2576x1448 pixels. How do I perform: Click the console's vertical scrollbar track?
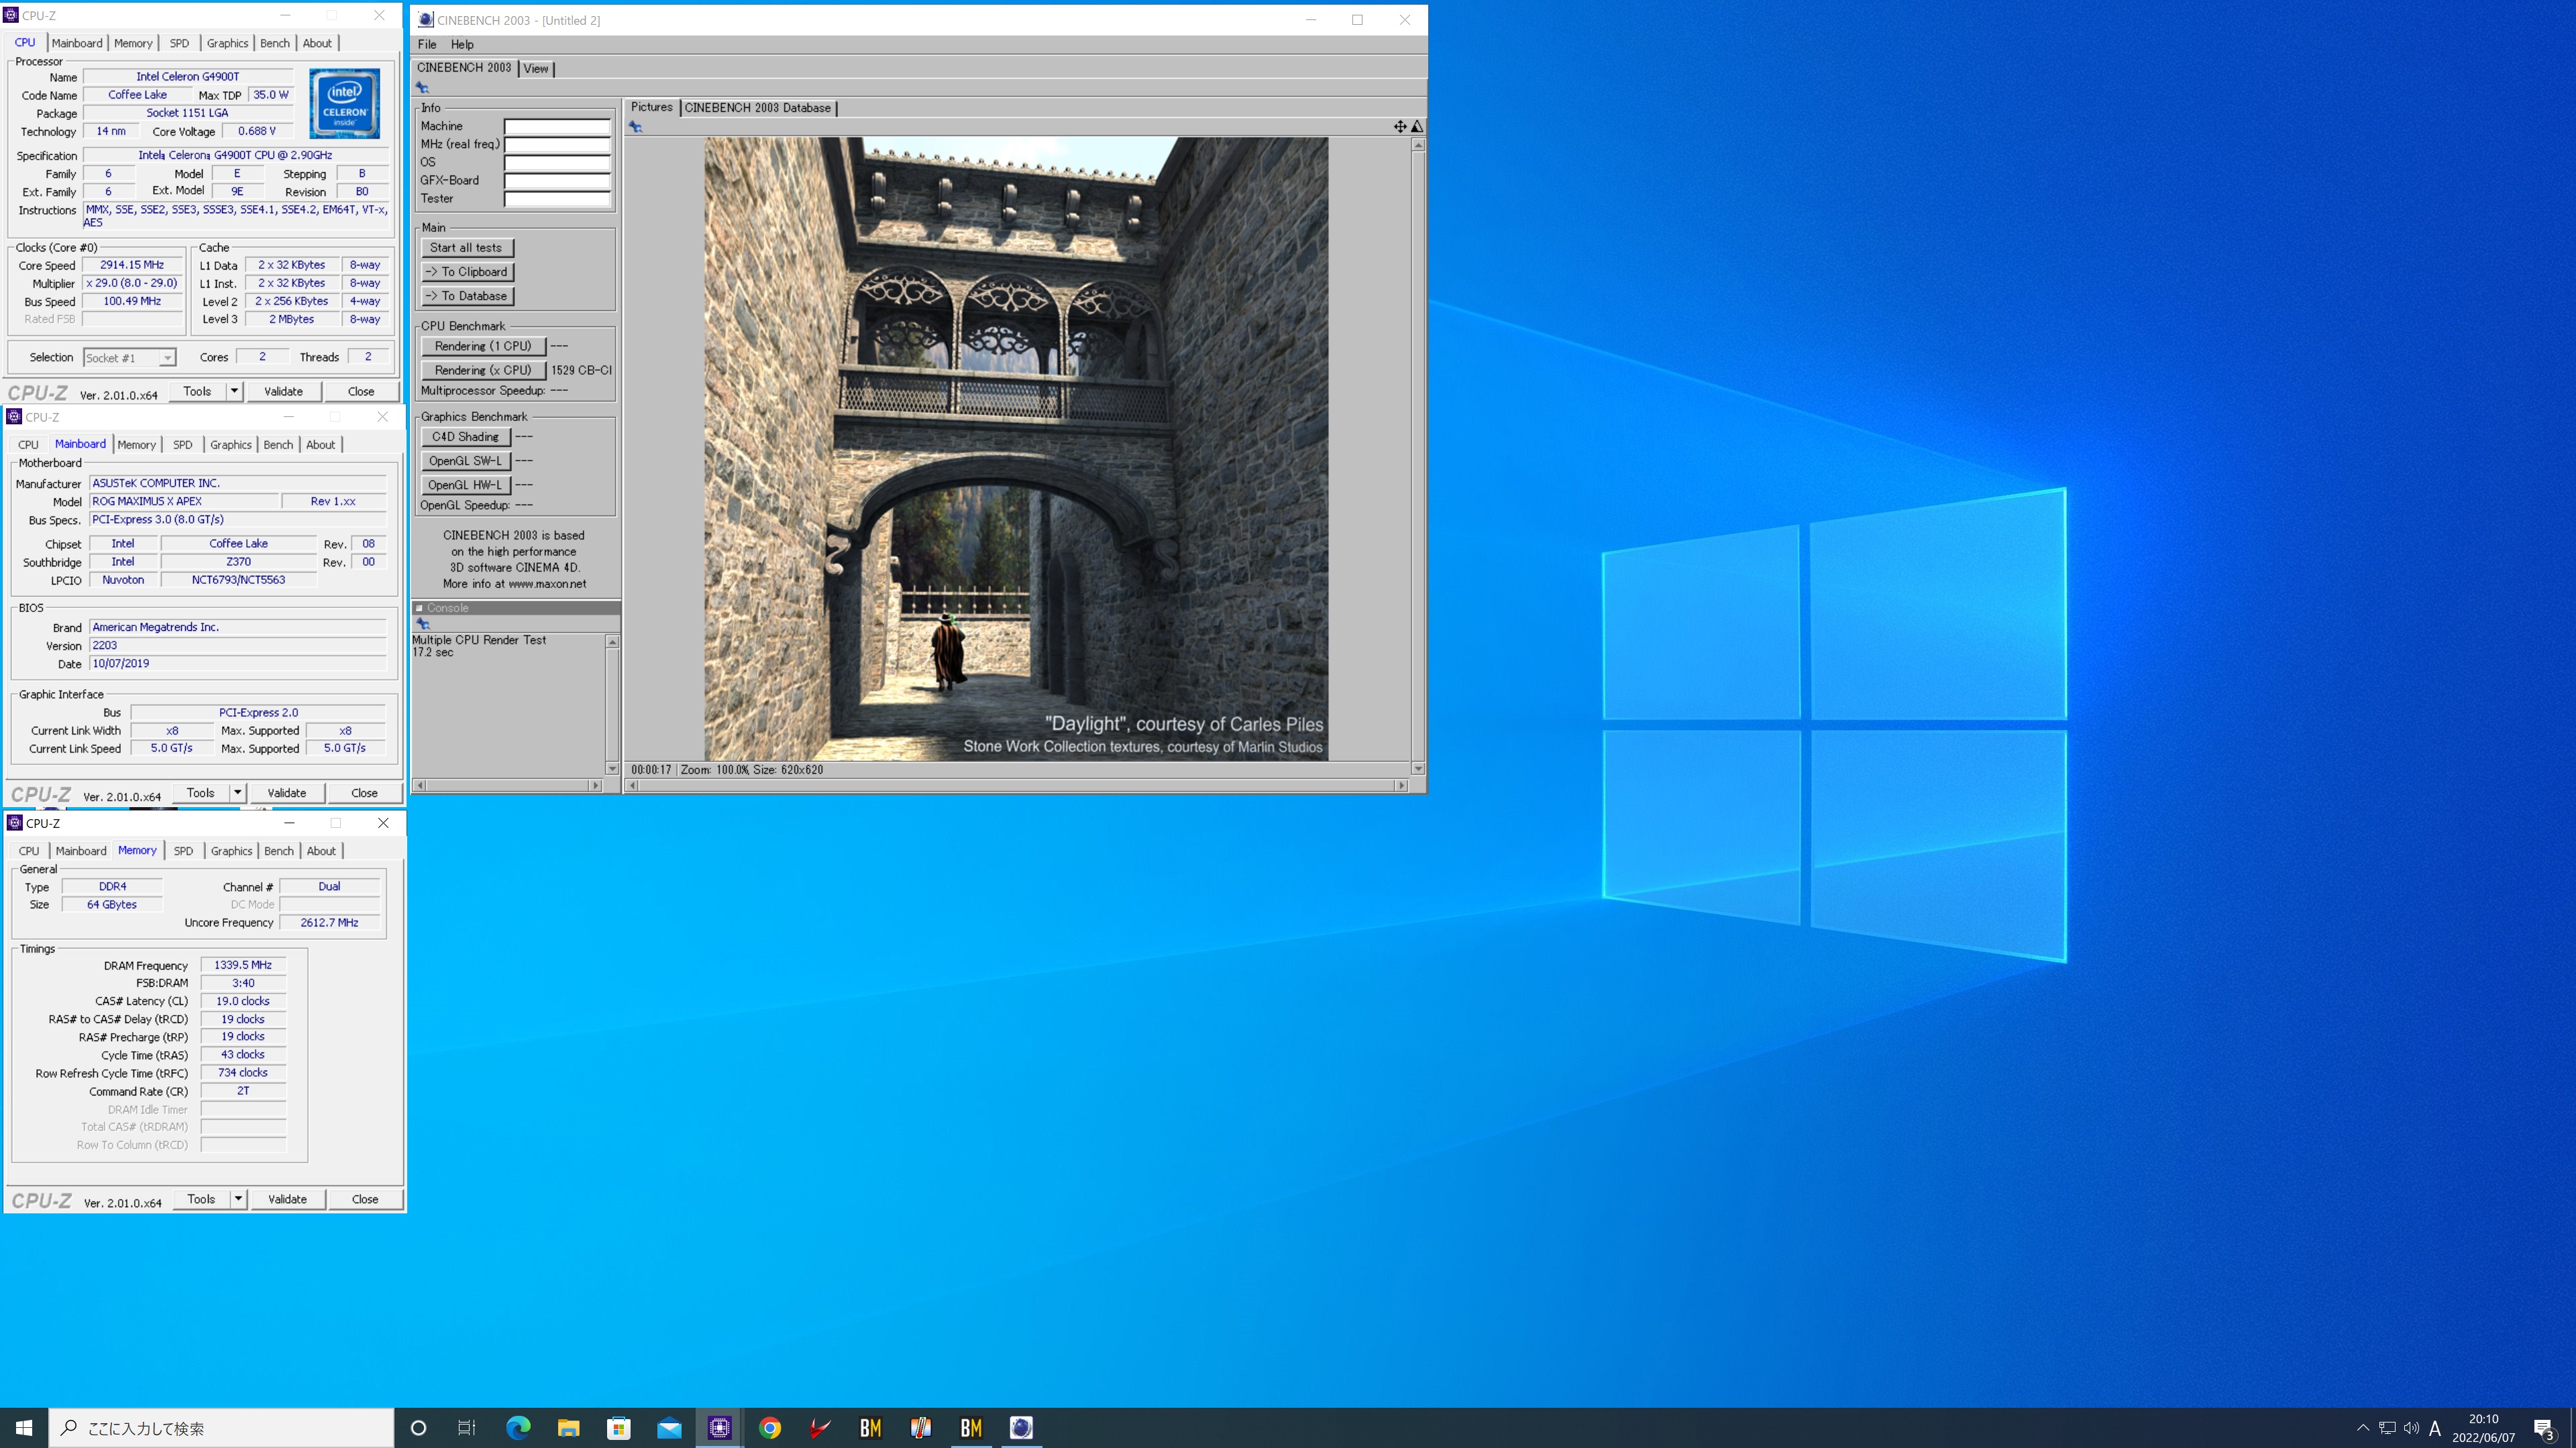tap(612, 705)
